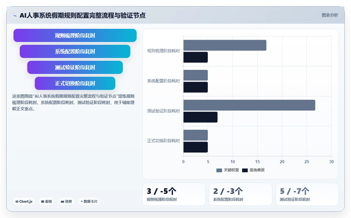Click the 落地难度 legend label
This screenshot has width=351, height=218.
257,170
